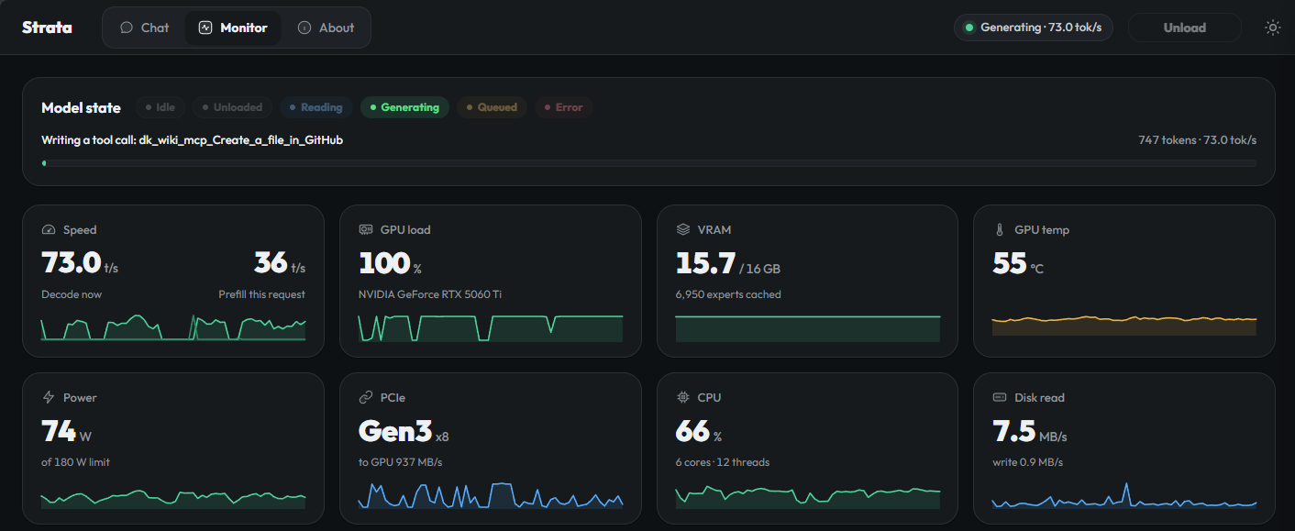Click the Generating 73.0 tok/s status pill
The image size is (1295, 531).
1034,28
